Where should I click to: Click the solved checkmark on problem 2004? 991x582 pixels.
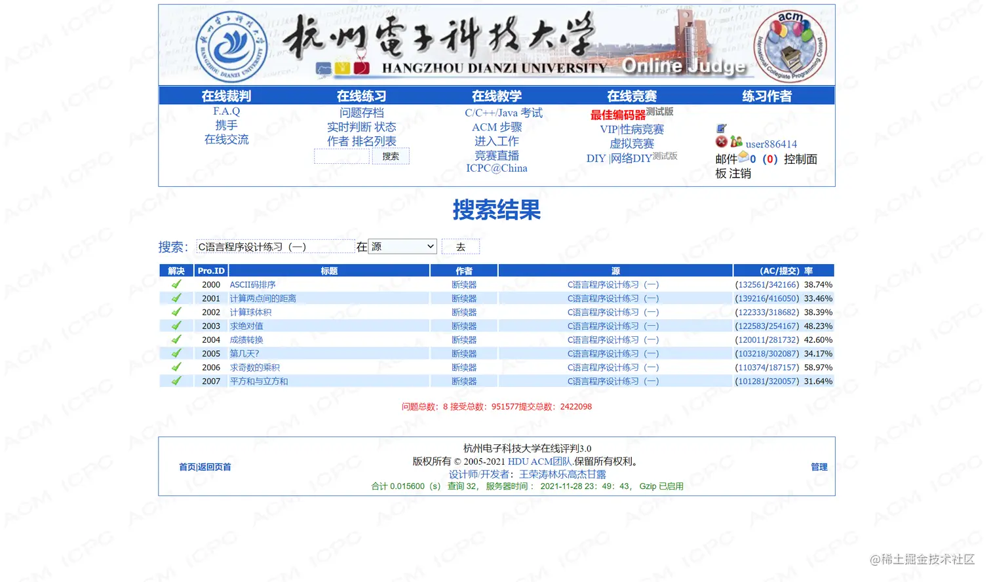pyautogui.click(x=176, y=339)
